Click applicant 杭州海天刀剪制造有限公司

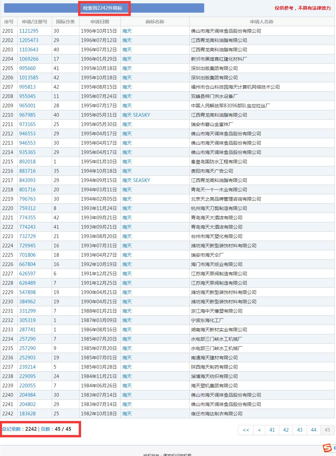[x=219, y=208]
